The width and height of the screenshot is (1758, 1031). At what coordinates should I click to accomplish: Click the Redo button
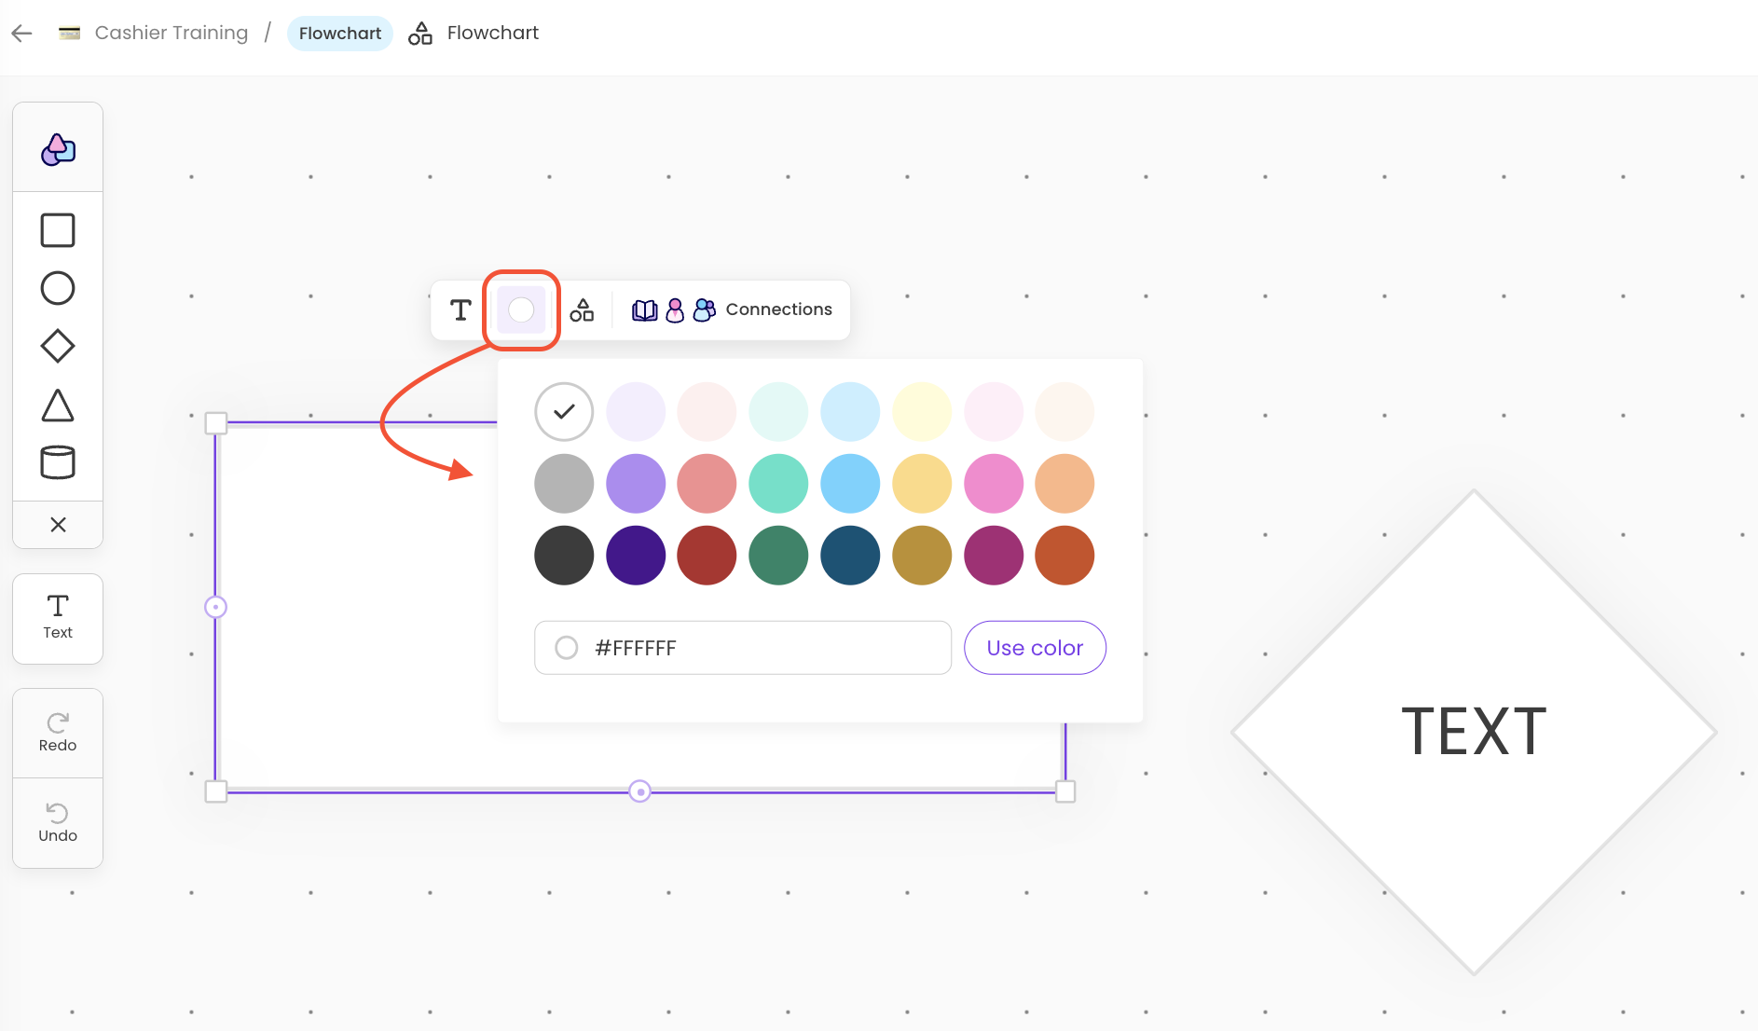58,733
